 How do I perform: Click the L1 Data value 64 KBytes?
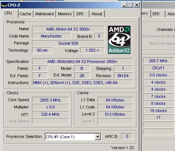point(115,100)
